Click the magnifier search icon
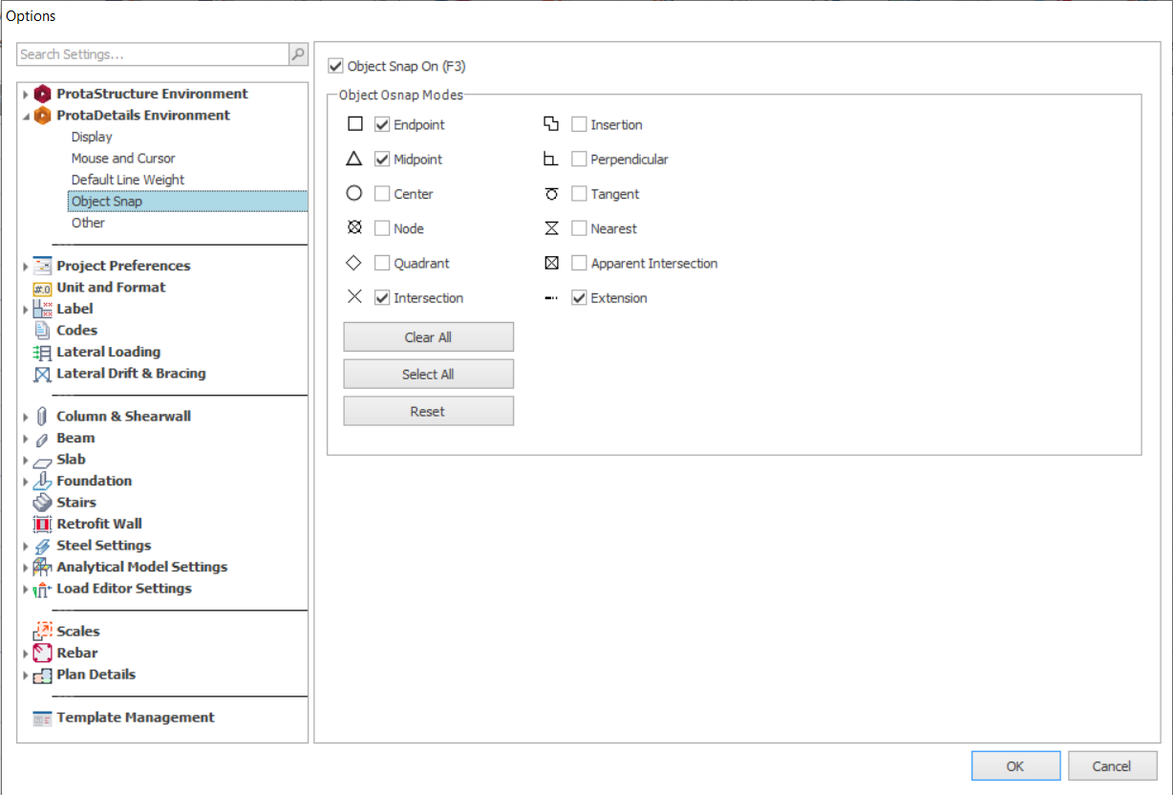The height and width of the screenshot is (795, 1173). click(298, 54)
